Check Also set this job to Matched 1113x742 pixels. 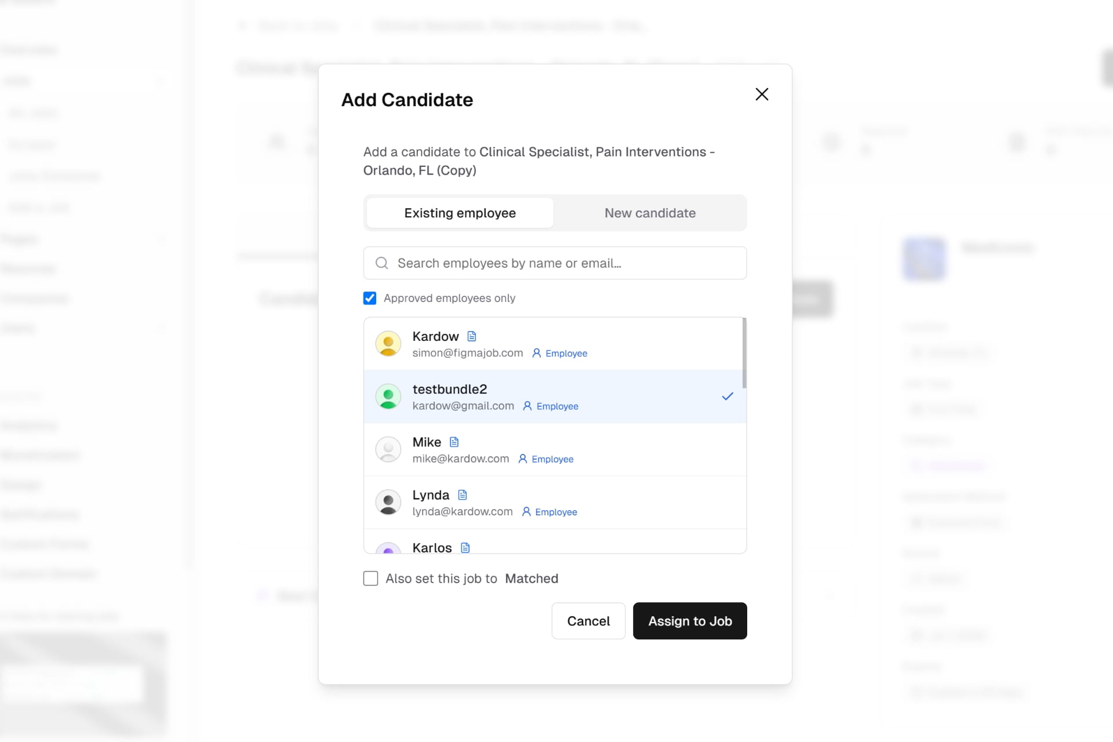(370, 579)
